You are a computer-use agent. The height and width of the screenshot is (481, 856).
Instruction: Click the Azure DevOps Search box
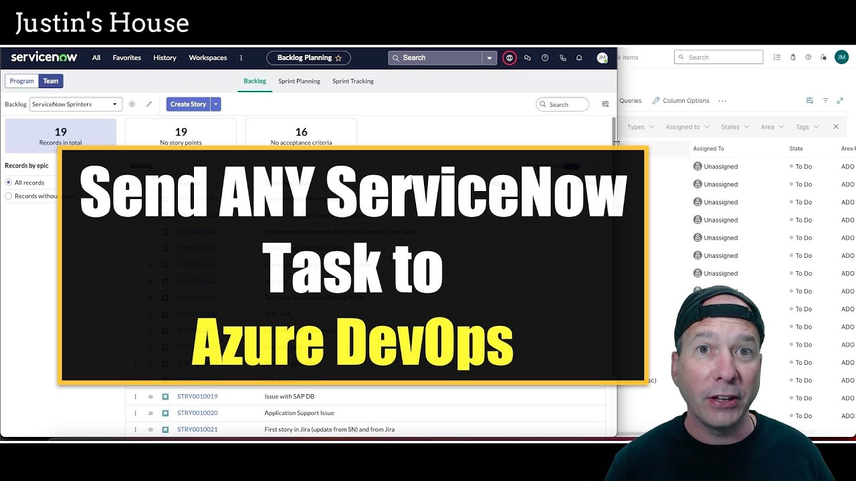(x=718, y=57)
